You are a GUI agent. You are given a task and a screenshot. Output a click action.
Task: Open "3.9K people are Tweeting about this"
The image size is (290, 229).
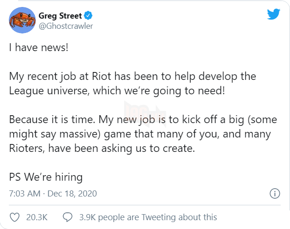pos(149,217)
